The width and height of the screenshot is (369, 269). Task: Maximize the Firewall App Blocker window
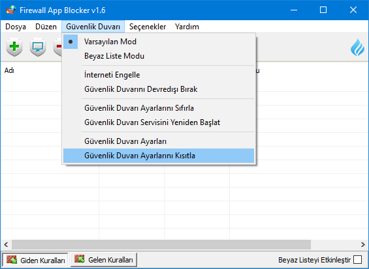323,10
